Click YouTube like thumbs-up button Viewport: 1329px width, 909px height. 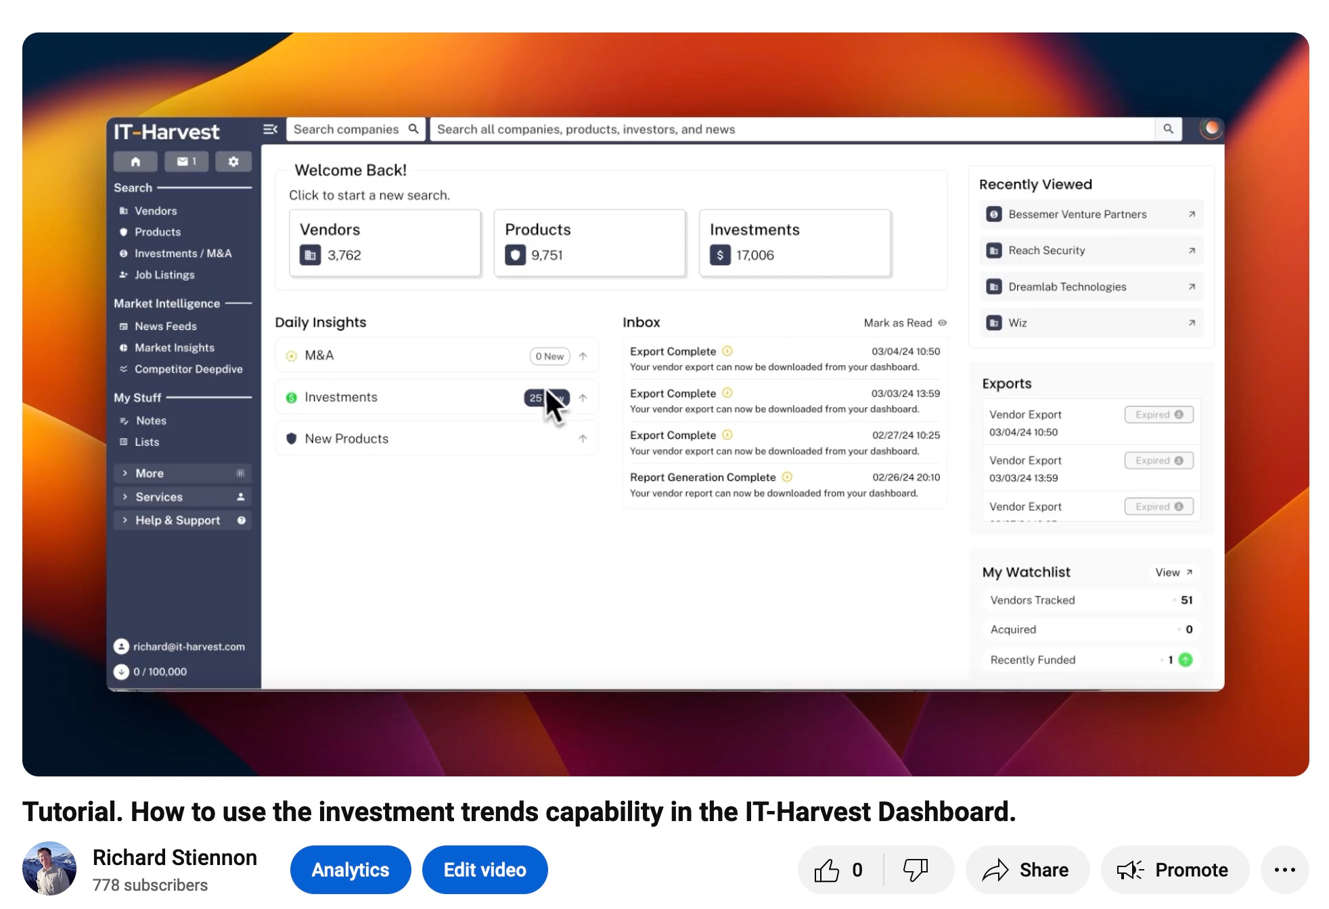[839, 870]
